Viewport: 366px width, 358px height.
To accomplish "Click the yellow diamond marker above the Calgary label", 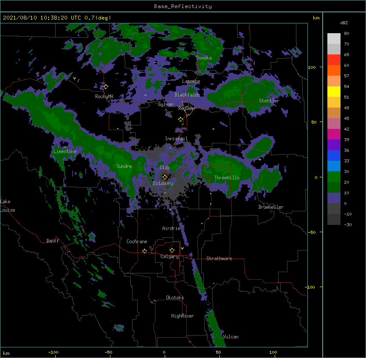I will click(172, 250).
